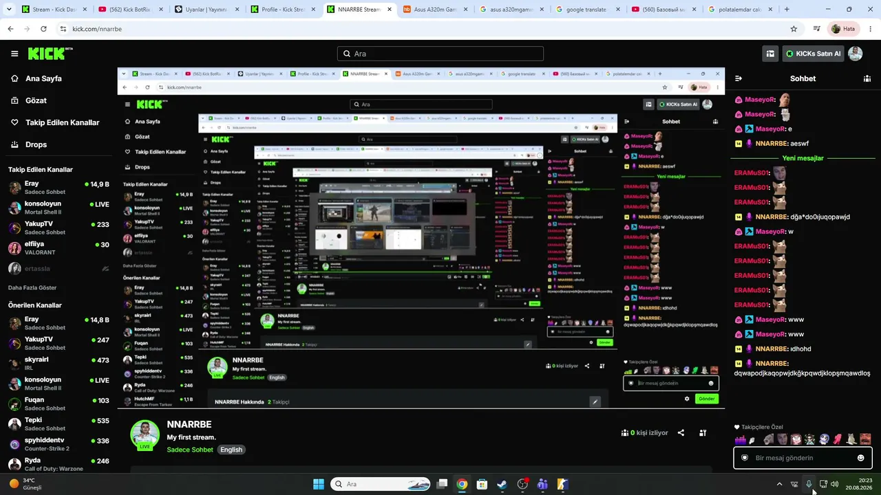881x495 pixels.
Task: Open volume control in the system tray
Action: pos(835,484)
